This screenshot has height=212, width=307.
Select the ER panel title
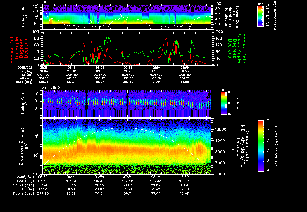click(x=44, y=2)
